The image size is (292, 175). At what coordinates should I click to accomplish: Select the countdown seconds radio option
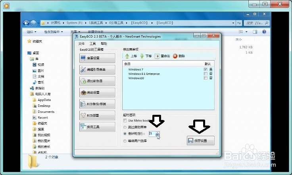(125, 133)
